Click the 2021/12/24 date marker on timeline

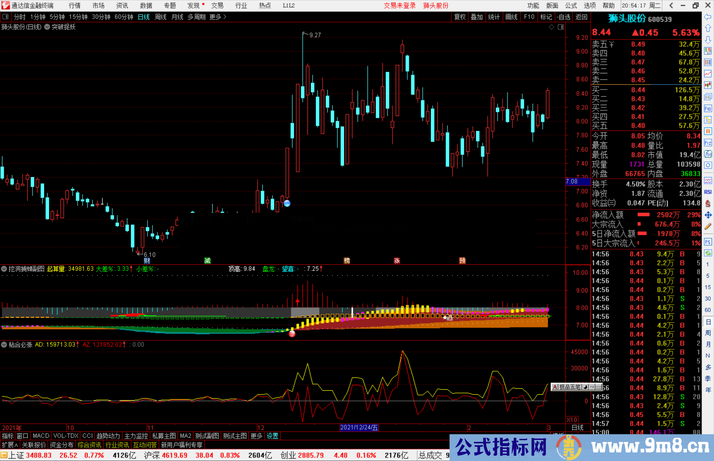[x=359, y=427]
